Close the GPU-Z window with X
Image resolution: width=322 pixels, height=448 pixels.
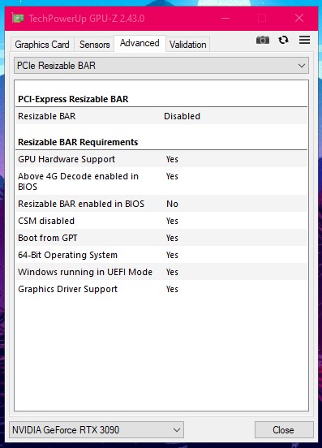pyautogui.click(x=299, y=19)
